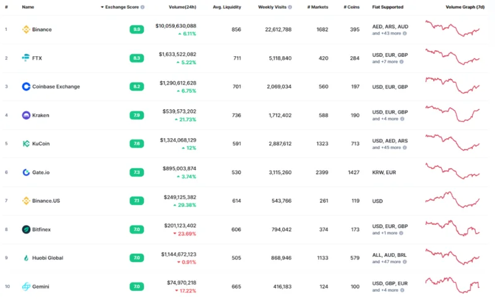
Task: Open the Gate.io exchange link
Action: point(41,172)
